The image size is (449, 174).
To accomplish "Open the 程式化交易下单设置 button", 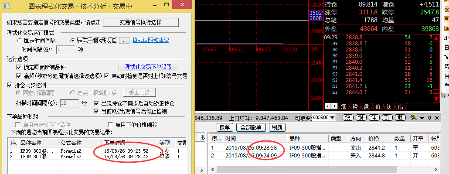I will point(149,67).
